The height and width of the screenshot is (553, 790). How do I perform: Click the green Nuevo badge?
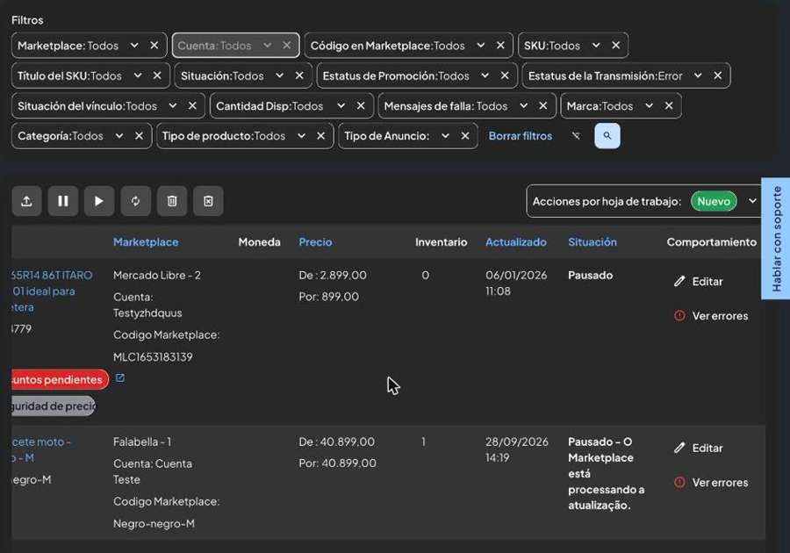714,201
